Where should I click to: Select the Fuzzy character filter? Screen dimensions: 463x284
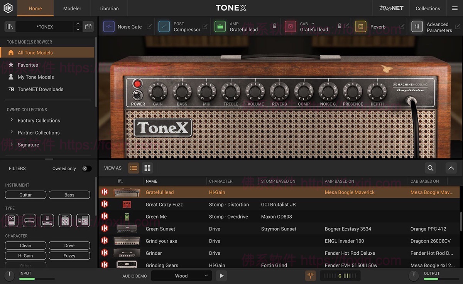69,255
